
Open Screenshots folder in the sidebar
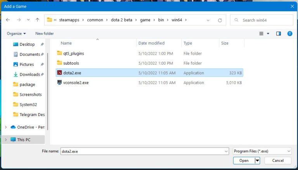point(31,94)
